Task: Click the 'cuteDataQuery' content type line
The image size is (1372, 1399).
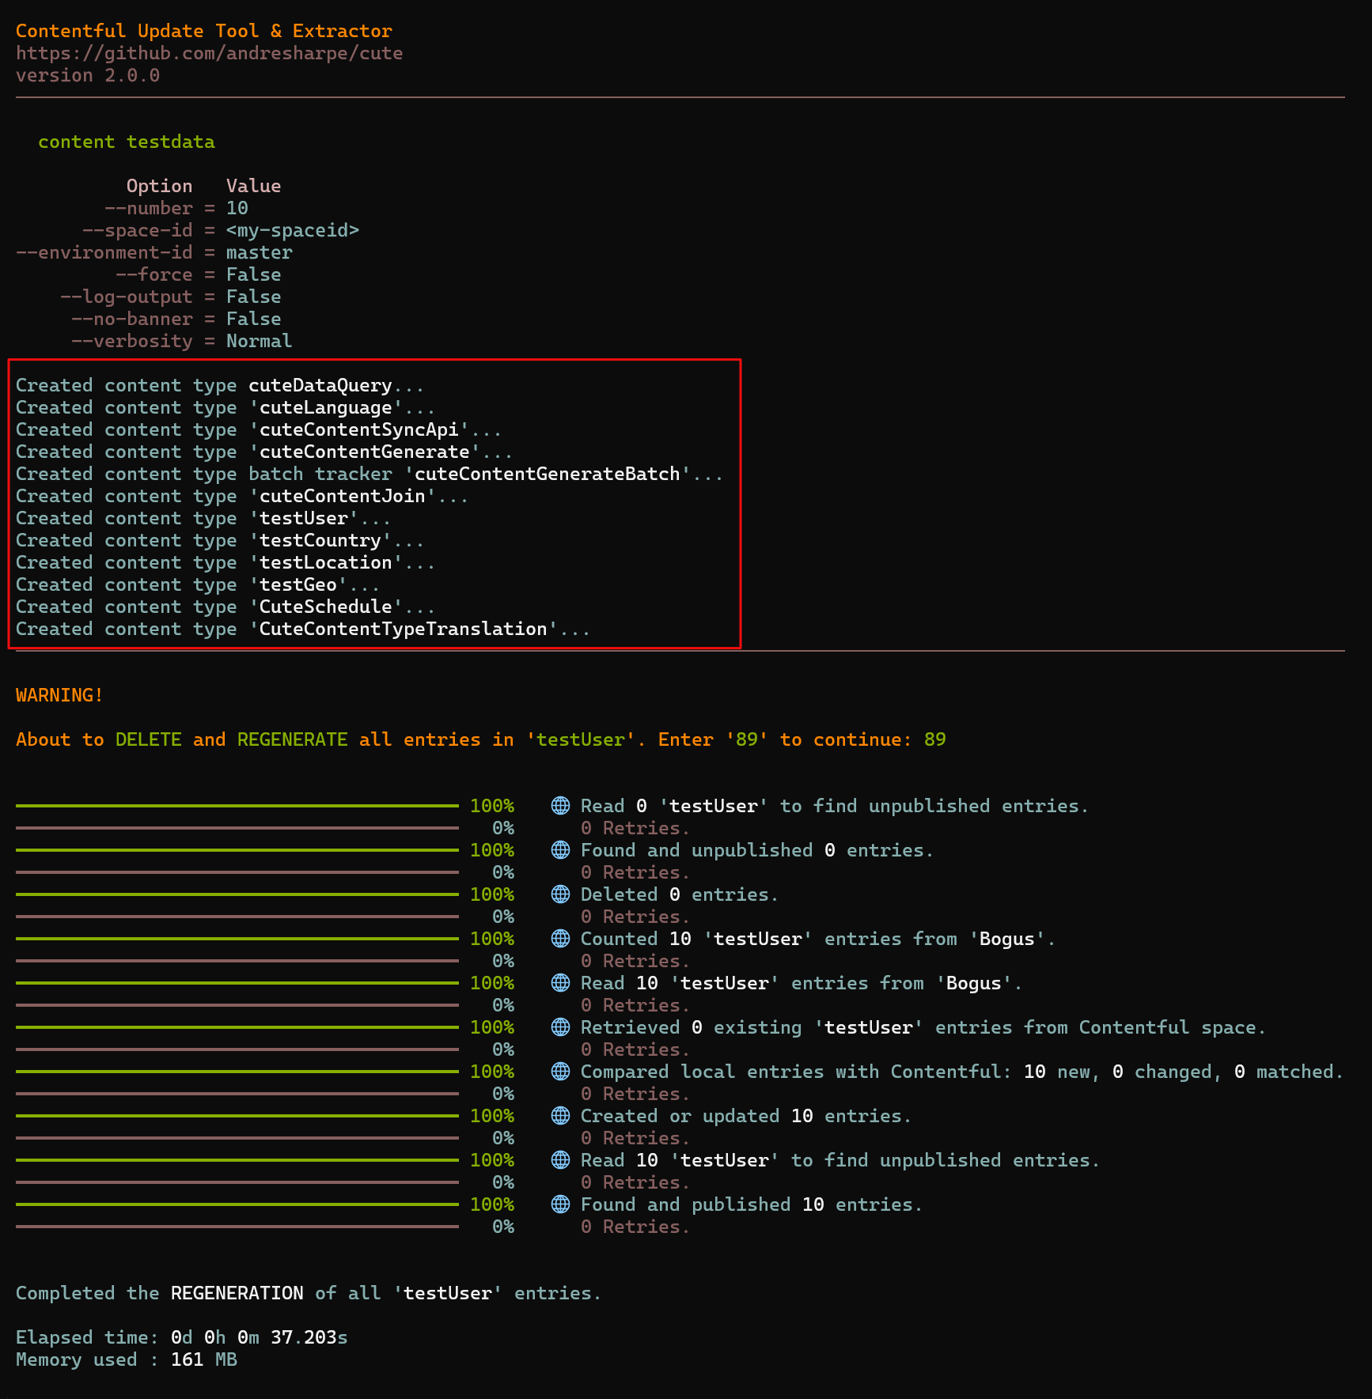Action: click(x=220, y=385)
